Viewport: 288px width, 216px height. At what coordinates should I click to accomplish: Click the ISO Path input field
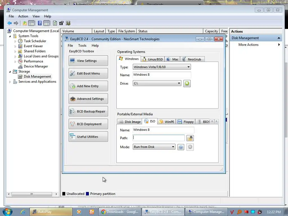(x=159, y=138)
